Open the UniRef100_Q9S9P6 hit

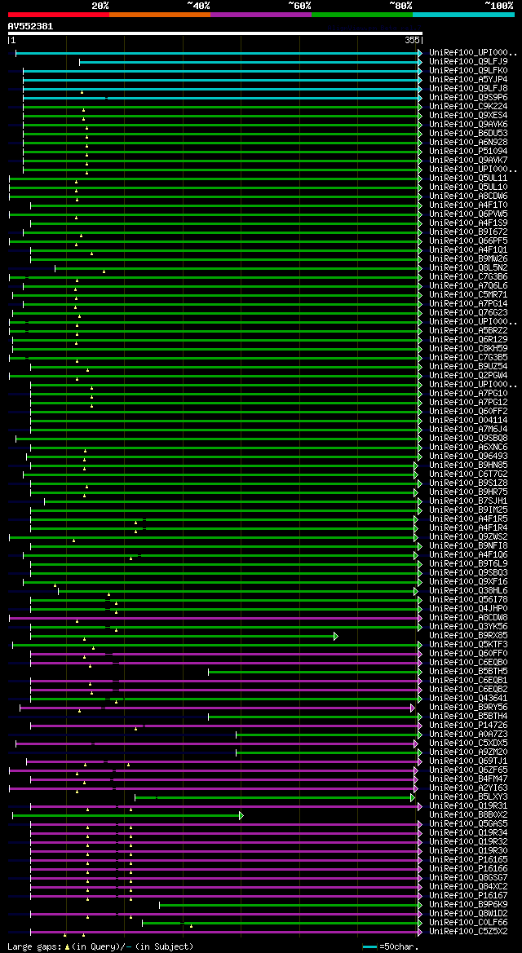[x=468, y=97]
